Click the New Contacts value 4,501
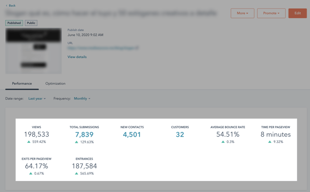310x192 pixels. [x=132, y=134]
